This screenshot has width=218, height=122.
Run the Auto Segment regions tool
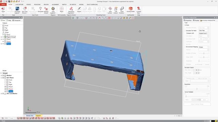pyautogui.click(x=53, y=10)
